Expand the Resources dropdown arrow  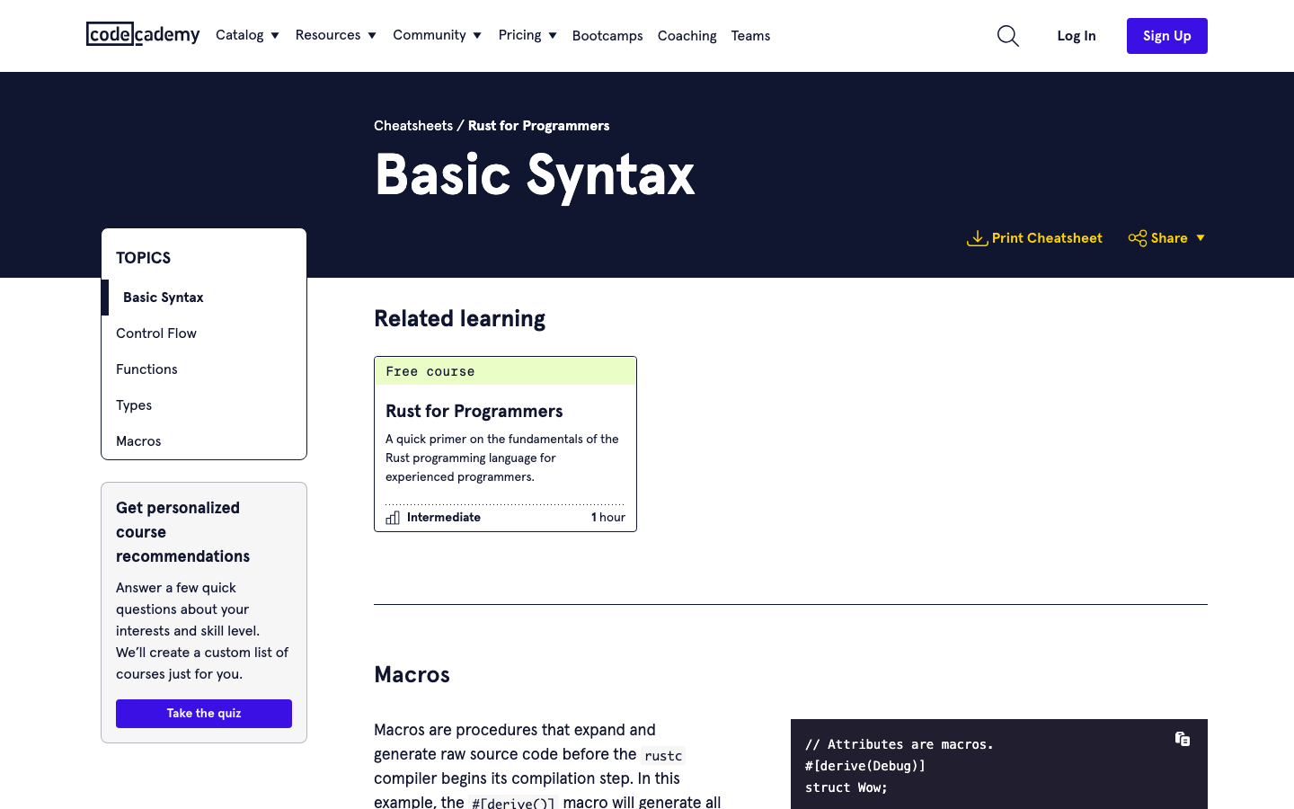tap(372, 36)
